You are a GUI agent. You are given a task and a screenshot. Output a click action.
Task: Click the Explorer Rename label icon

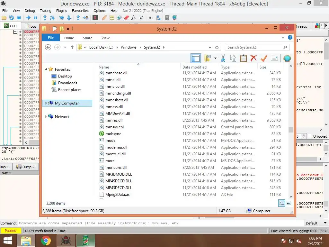274,58
